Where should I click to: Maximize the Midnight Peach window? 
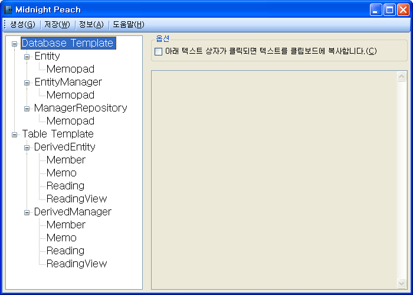tap(389, 10)
